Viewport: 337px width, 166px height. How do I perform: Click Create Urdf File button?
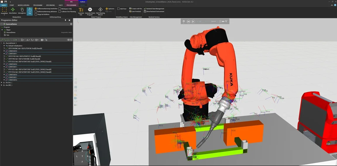point(136,9)
